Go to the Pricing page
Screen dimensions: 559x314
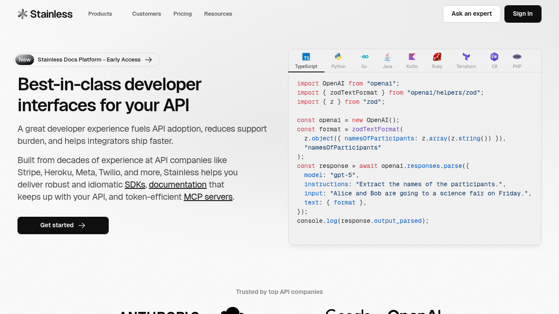pyautogui.click(x=183, y=14)
